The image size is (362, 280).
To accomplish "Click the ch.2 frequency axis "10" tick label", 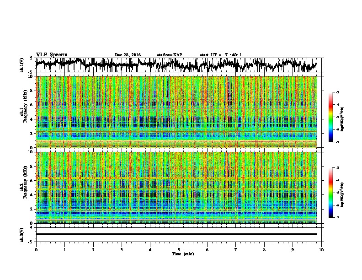I will coord(32,152).
